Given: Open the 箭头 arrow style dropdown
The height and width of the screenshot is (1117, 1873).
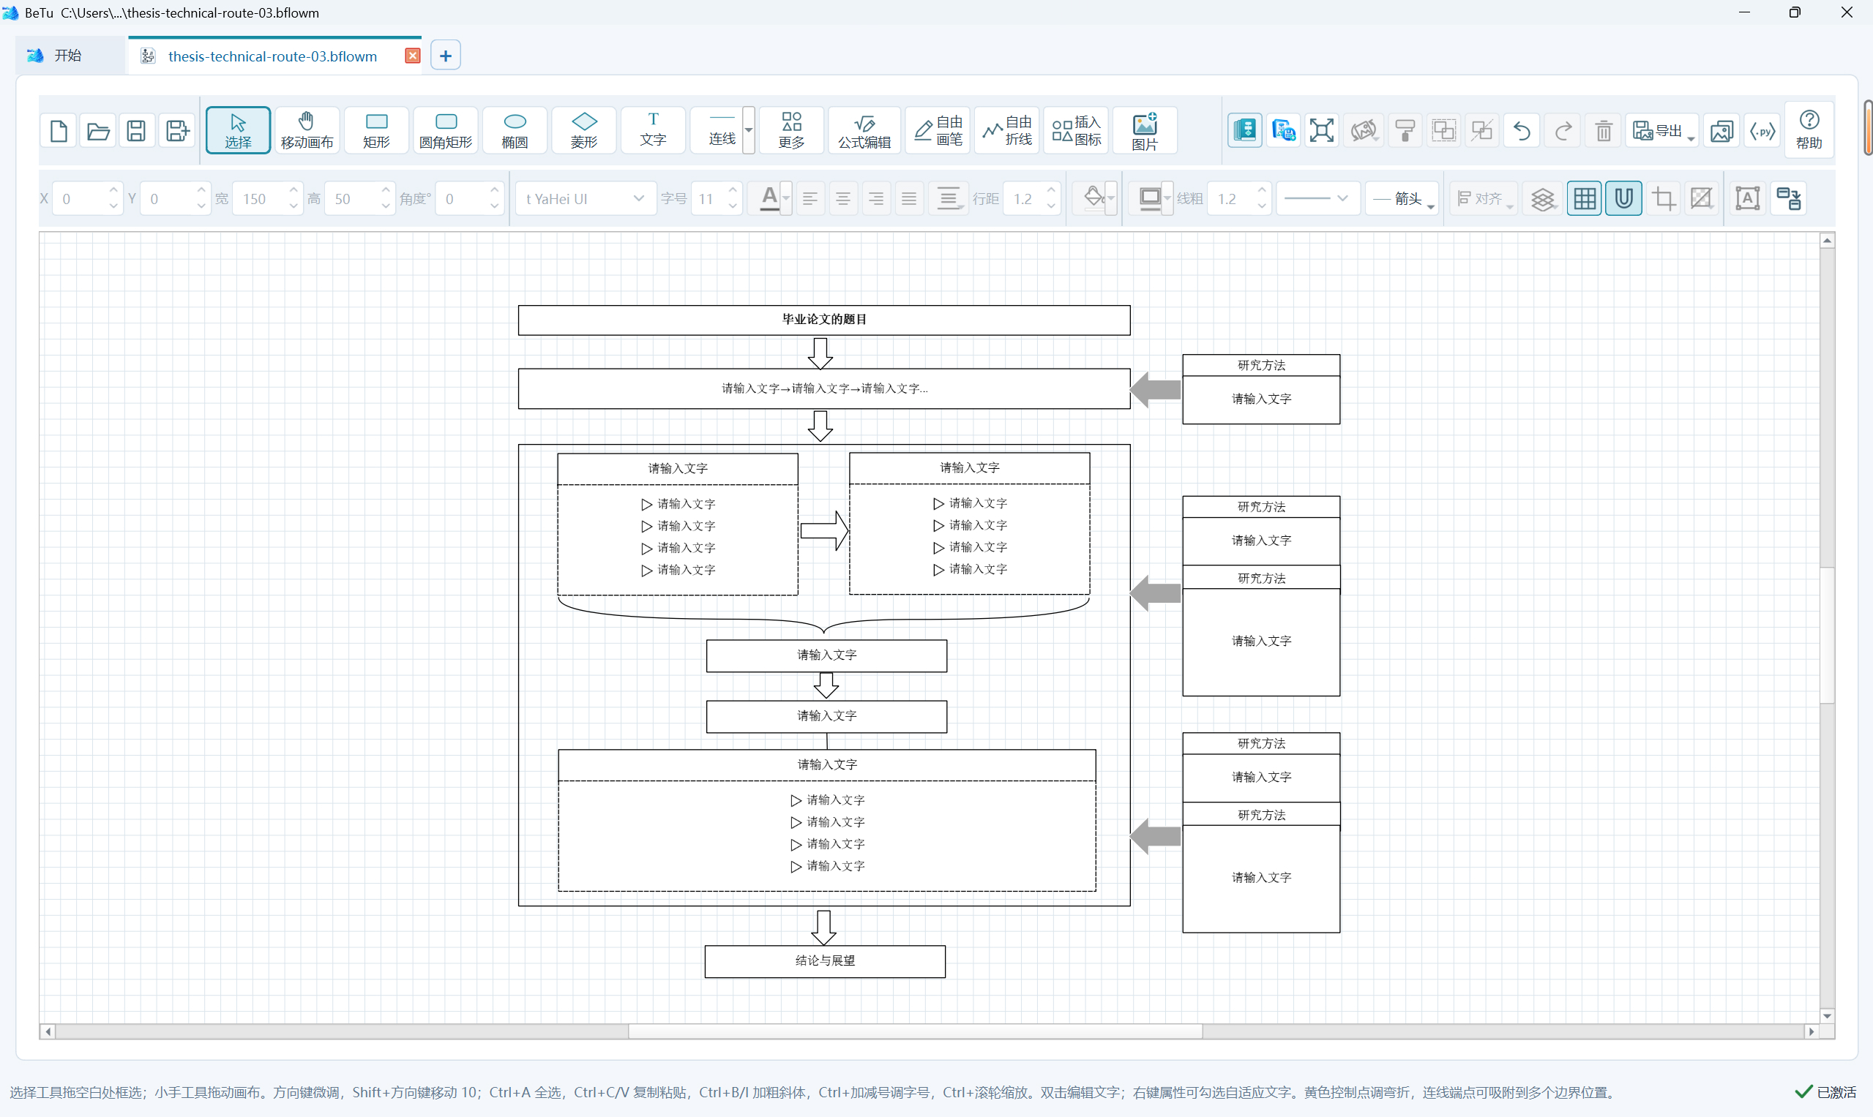Looking at the screenshot, I should coord(1402,199).
